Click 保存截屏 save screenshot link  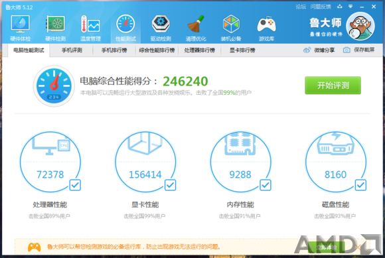(x=364, y=50)
